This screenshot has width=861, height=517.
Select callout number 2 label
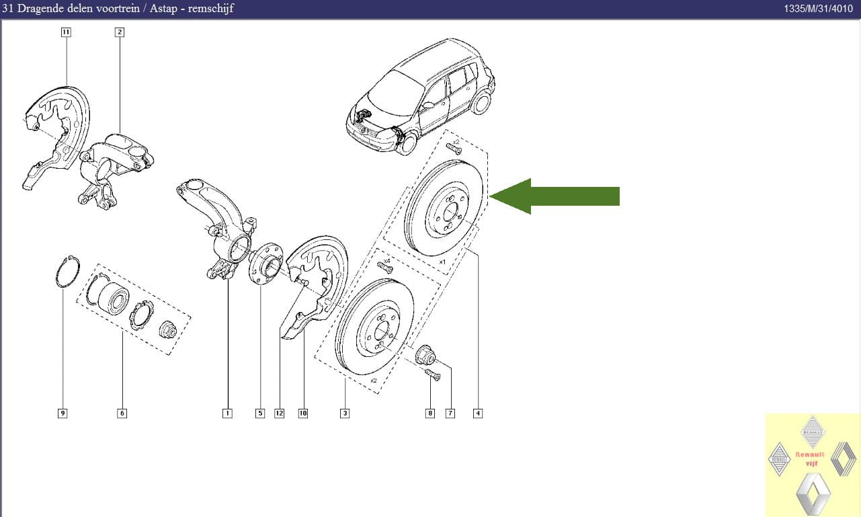119,32
